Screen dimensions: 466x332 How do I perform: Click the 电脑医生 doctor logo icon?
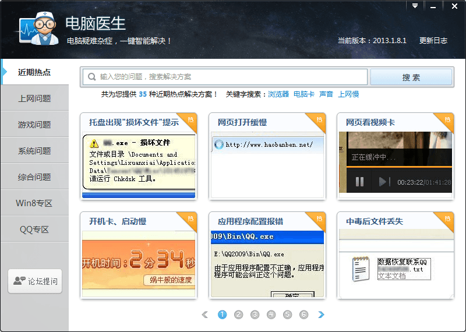pos(38,29)
